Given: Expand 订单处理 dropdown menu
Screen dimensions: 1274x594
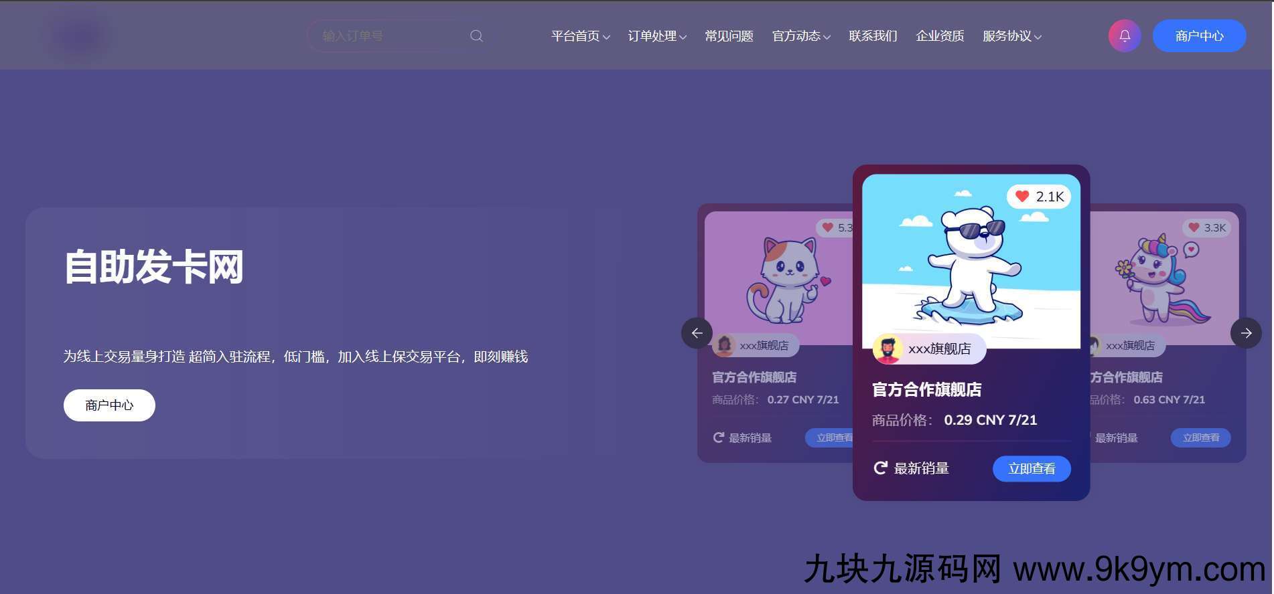Looking at the screenshot, I should tap(657, 36).
